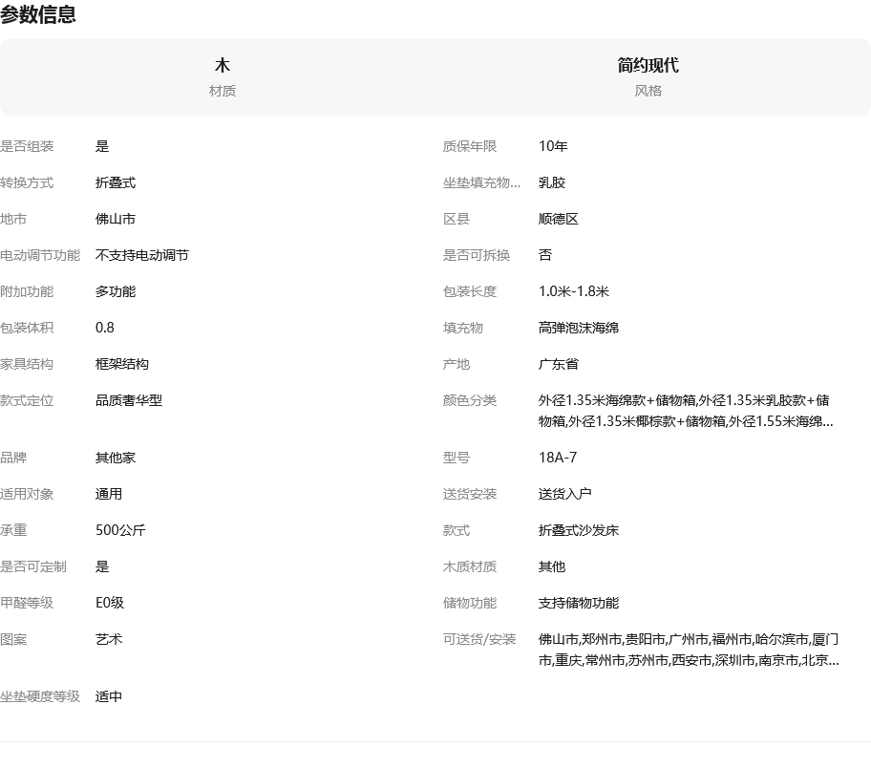Click the 参数信息 section heading

[x=38, y=15]
